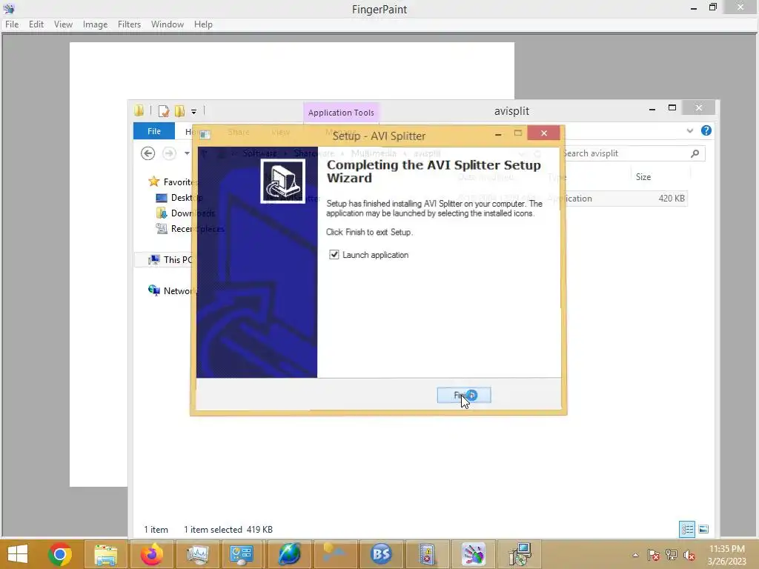Open the performance monitor taskbar icon
This screenshot has width=759, height=569.
tap(198, 554)
